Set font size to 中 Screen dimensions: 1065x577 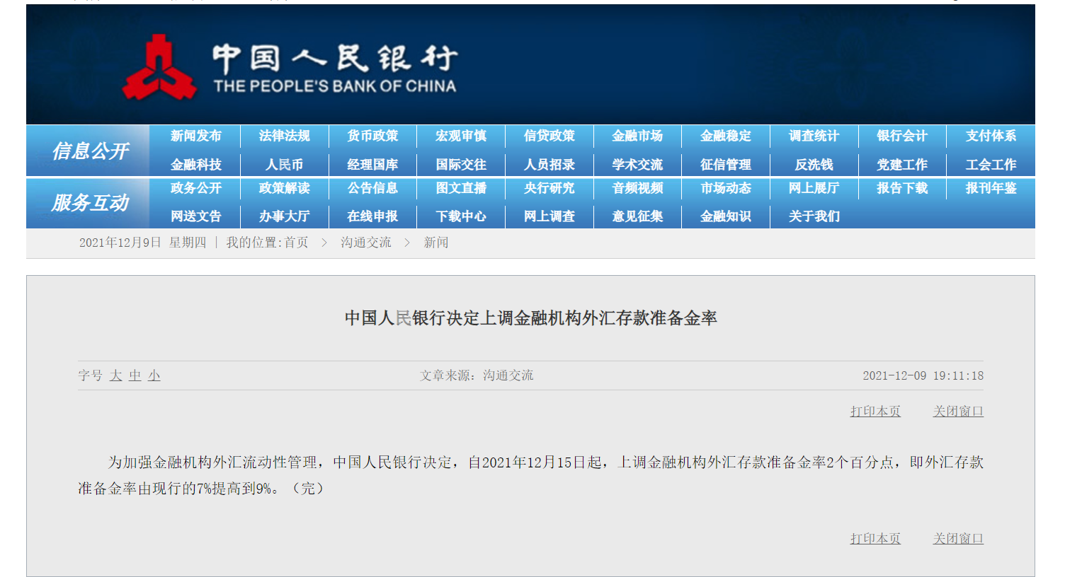135,375
